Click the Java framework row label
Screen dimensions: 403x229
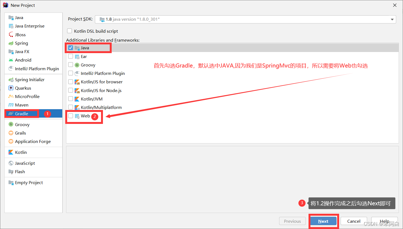pos(85,48)
